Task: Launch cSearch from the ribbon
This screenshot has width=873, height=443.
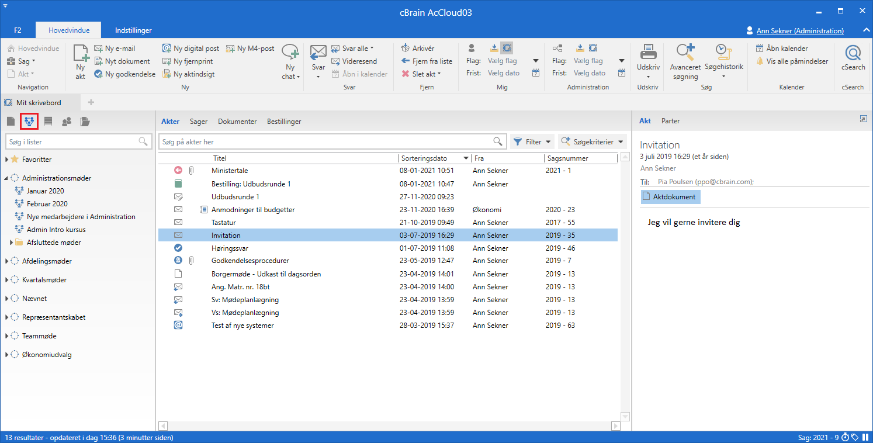Action: point(853,58)
